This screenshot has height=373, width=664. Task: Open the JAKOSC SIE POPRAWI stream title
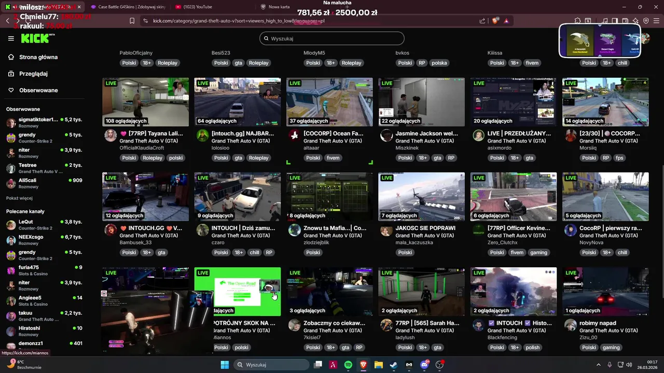425,228
